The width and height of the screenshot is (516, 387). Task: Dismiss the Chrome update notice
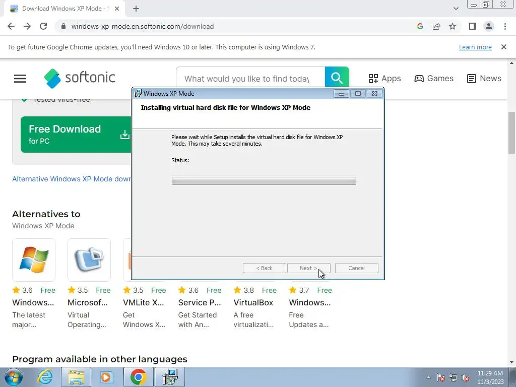(504, 47)
